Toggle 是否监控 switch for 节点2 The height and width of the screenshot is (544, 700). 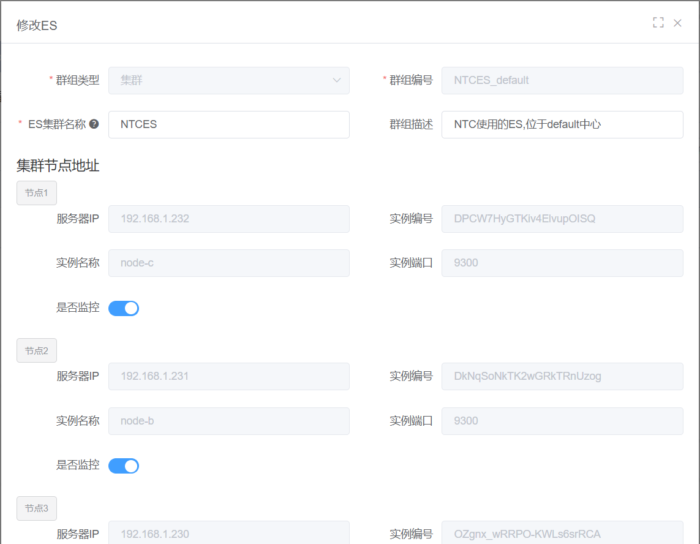click(124, 466)
